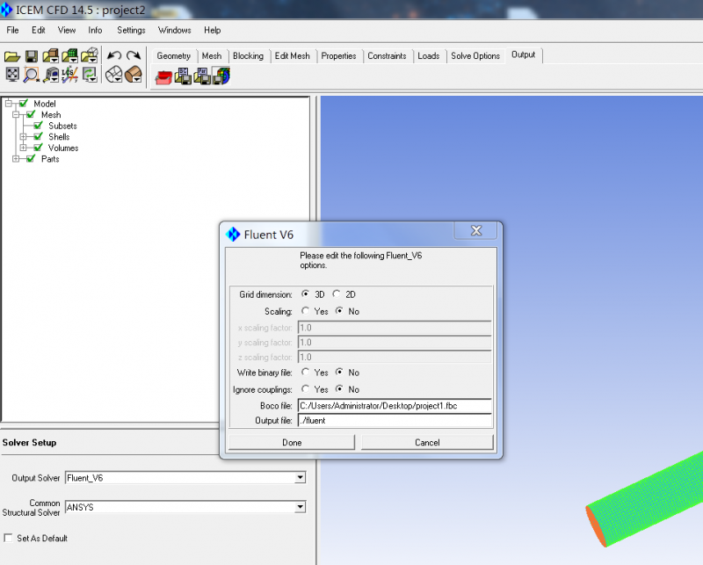Viewport: 703px width, 565px height.
Task: Expand the Parts tree node
Action: (x=16, y=159)
